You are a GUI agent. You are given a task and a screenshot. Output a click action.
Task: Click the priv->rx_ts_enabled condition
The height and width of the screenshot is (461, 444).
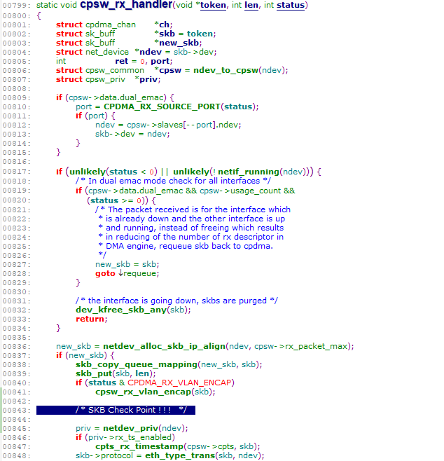click(x=130, y=437)
